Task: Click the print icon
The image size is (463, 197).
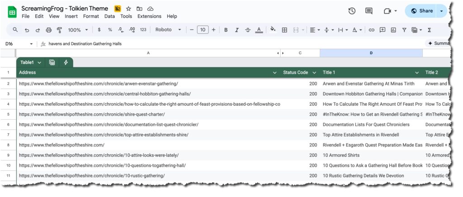Action: point(49,30)
